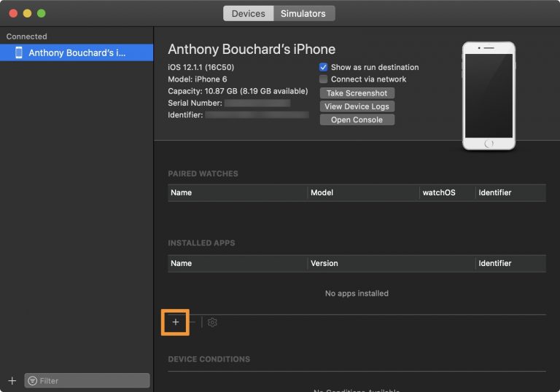Viewport: 560px width, 392px height.
Task: Close the window with the red button
Action: (13, 13)
